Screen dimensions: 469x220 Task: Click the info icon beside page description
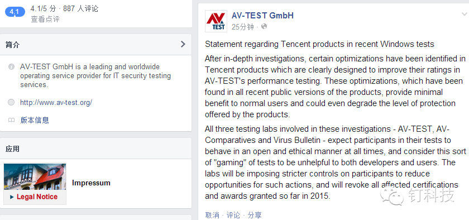pyautogui.click(x=11, y=67)
